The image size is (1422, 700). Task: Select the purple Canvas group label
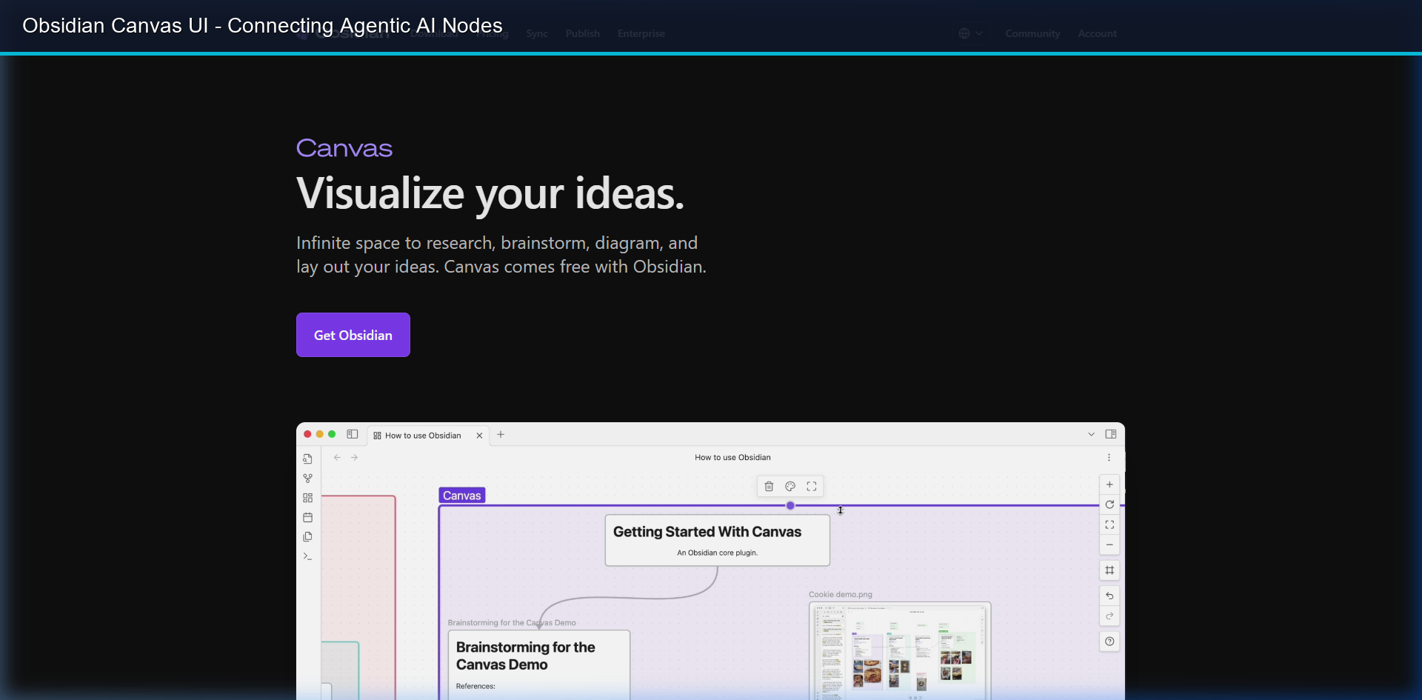click(x=462, y=496)
